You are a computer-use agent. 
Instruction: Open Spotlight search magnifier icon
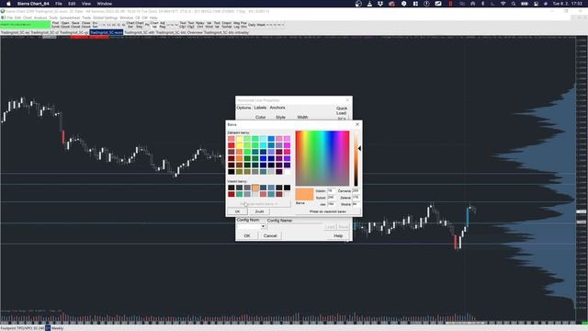(514, 4)
